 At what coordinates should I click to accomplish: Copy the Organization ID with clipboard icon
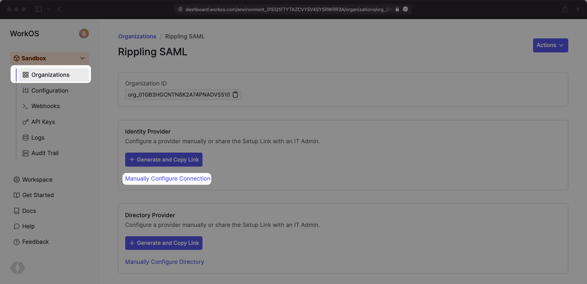236,95
